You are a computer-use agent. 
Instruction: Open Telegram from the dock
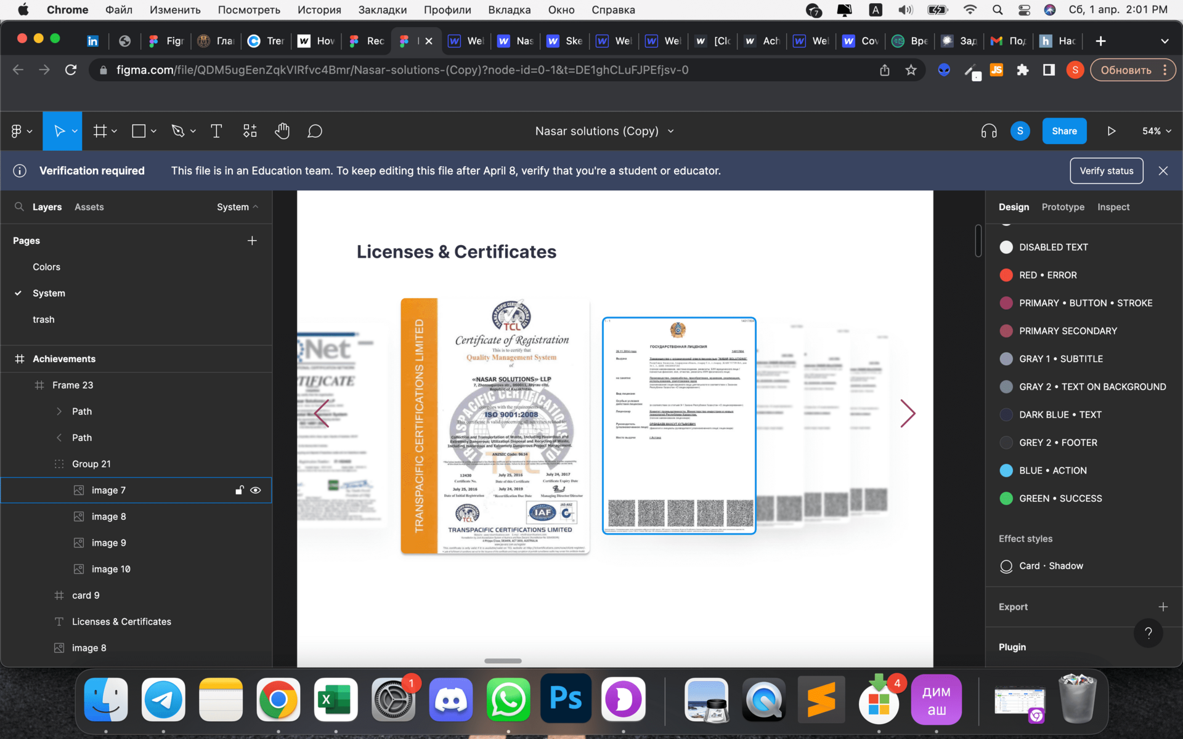163,700
